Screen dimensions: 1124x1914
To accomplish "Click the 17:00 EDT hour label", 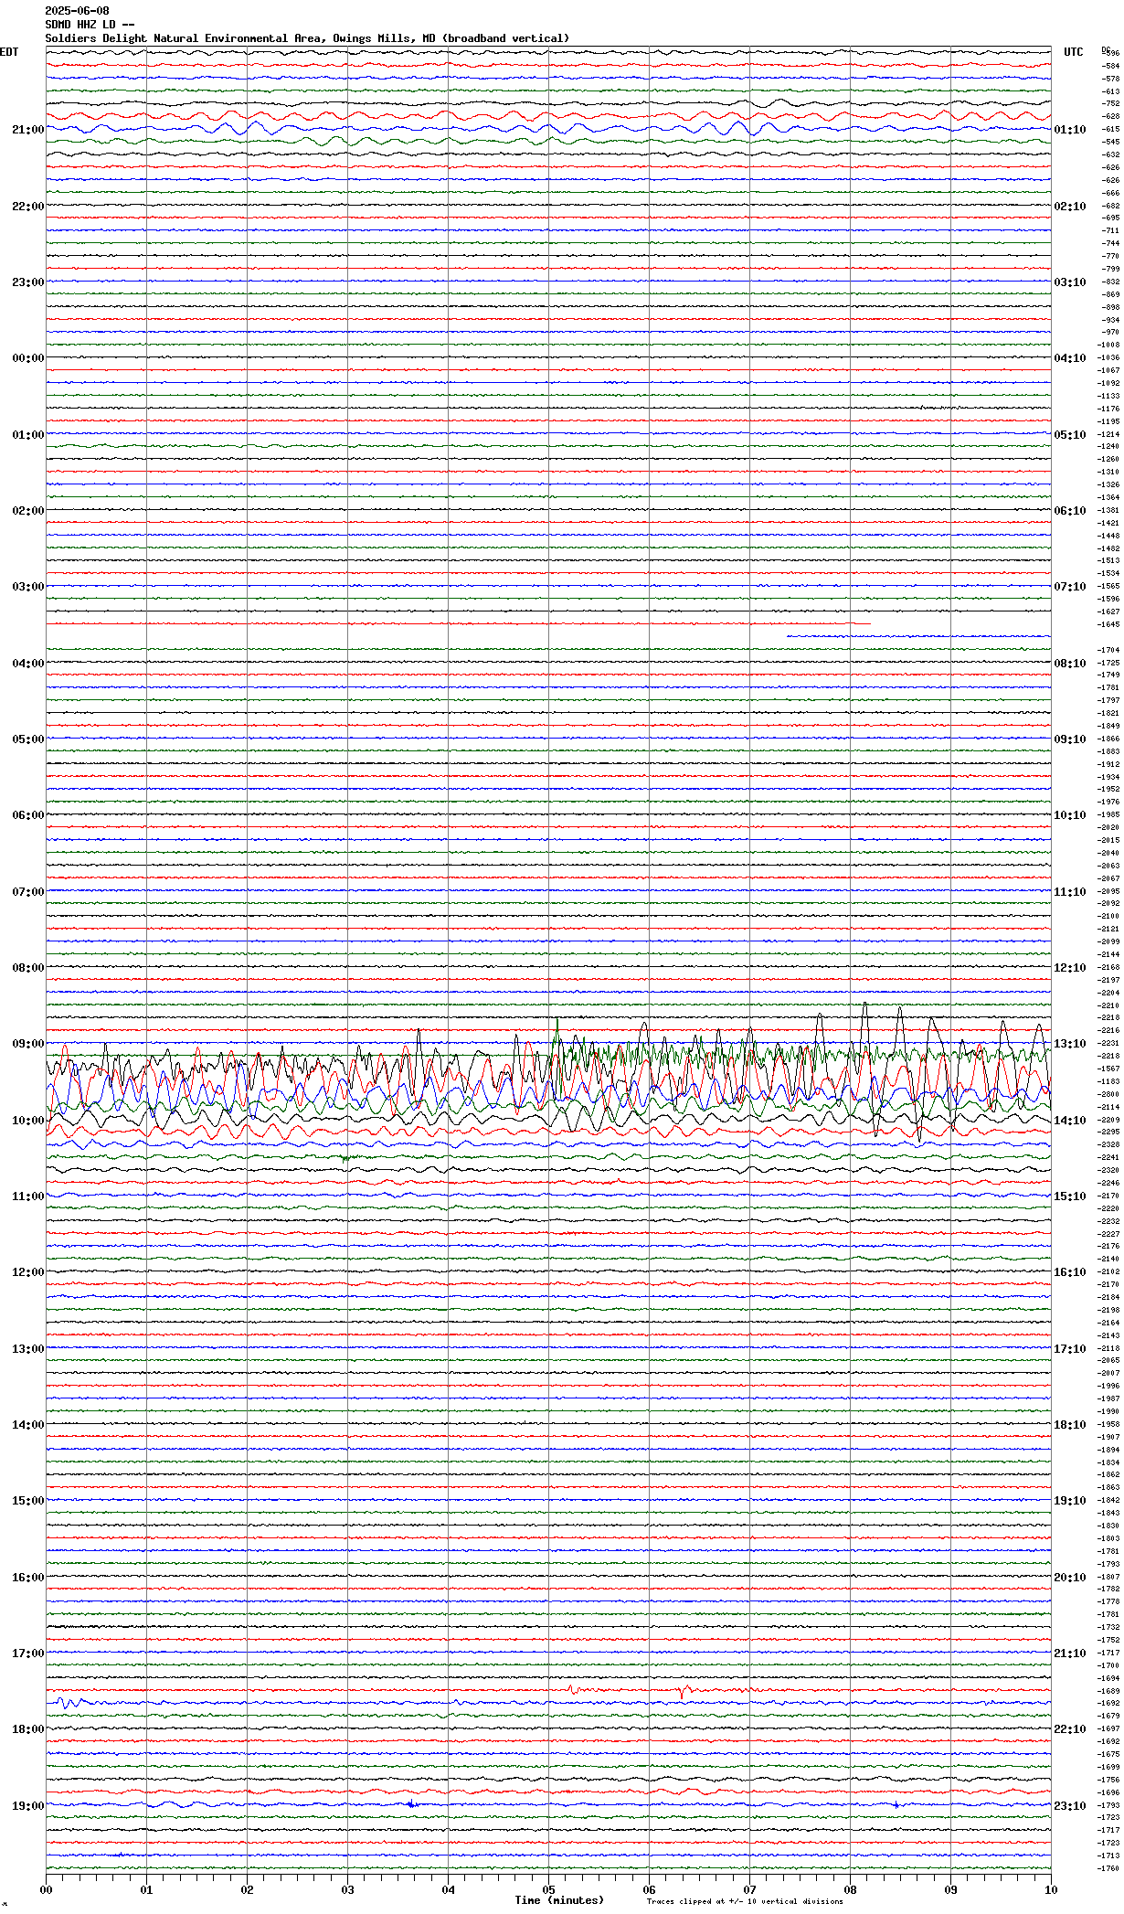I will click(x=28, y=1653).
